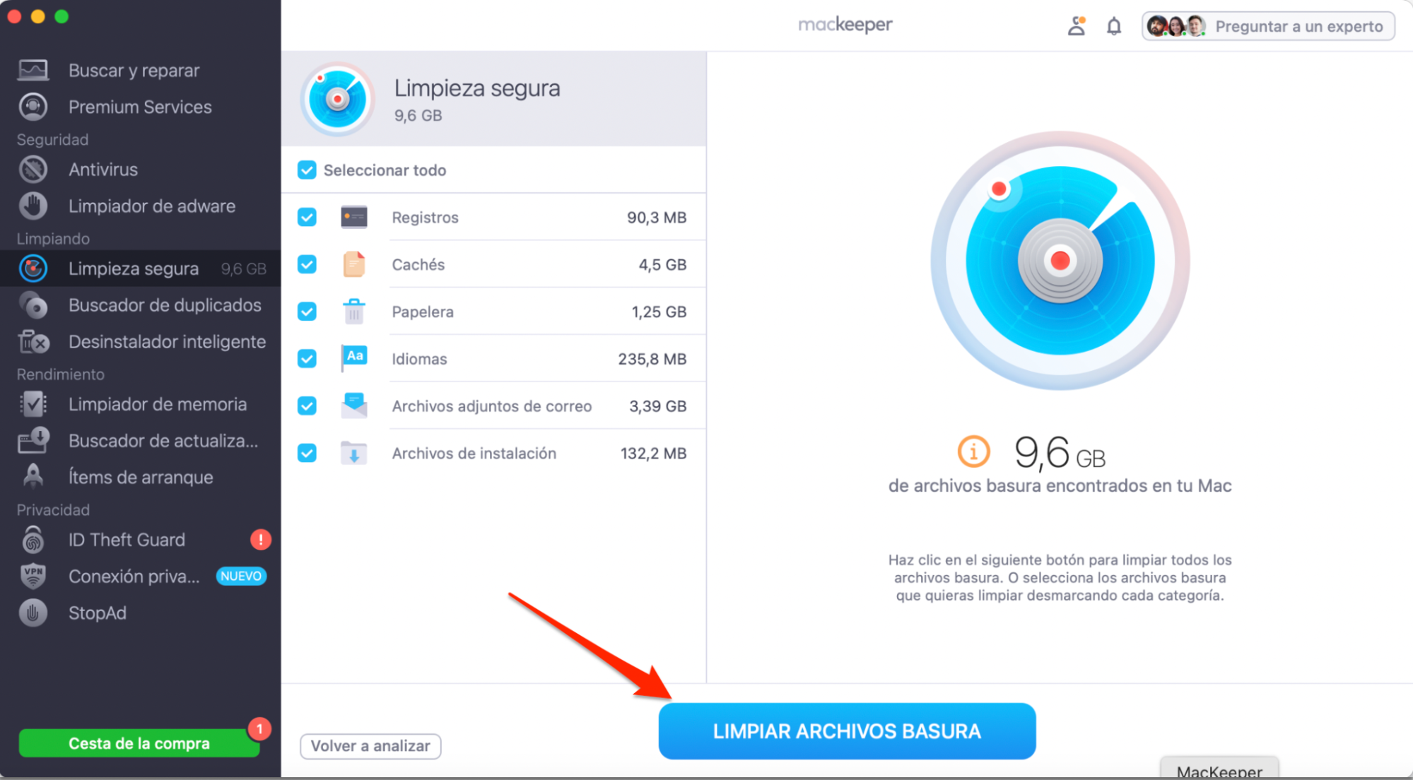1413x780 pixels.
Task: Uncheck the Cachés category
Action: pos(307,264)
